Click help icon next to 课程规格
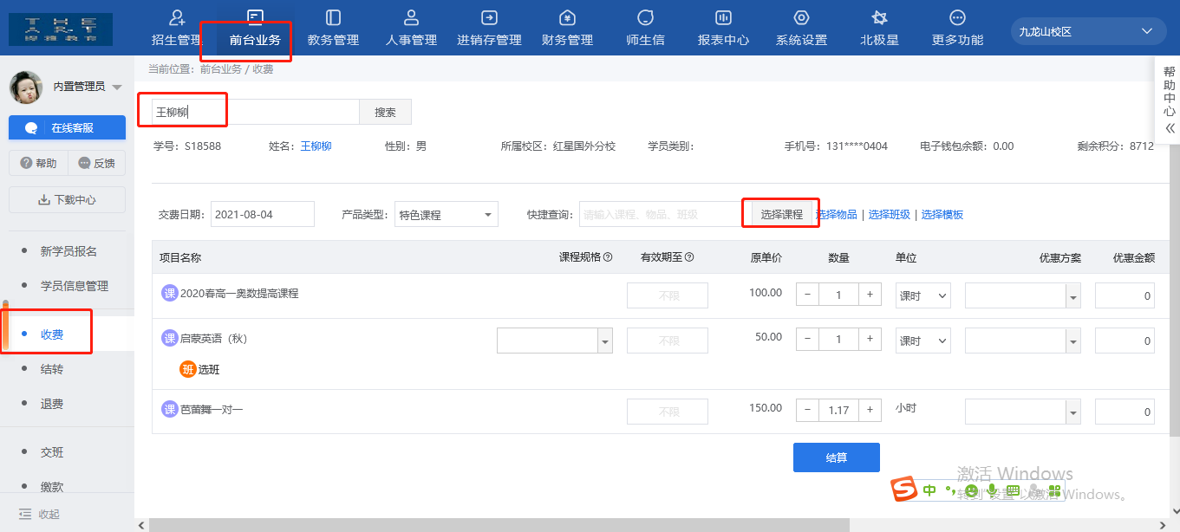1180x532 pixels. coord(608,257)
